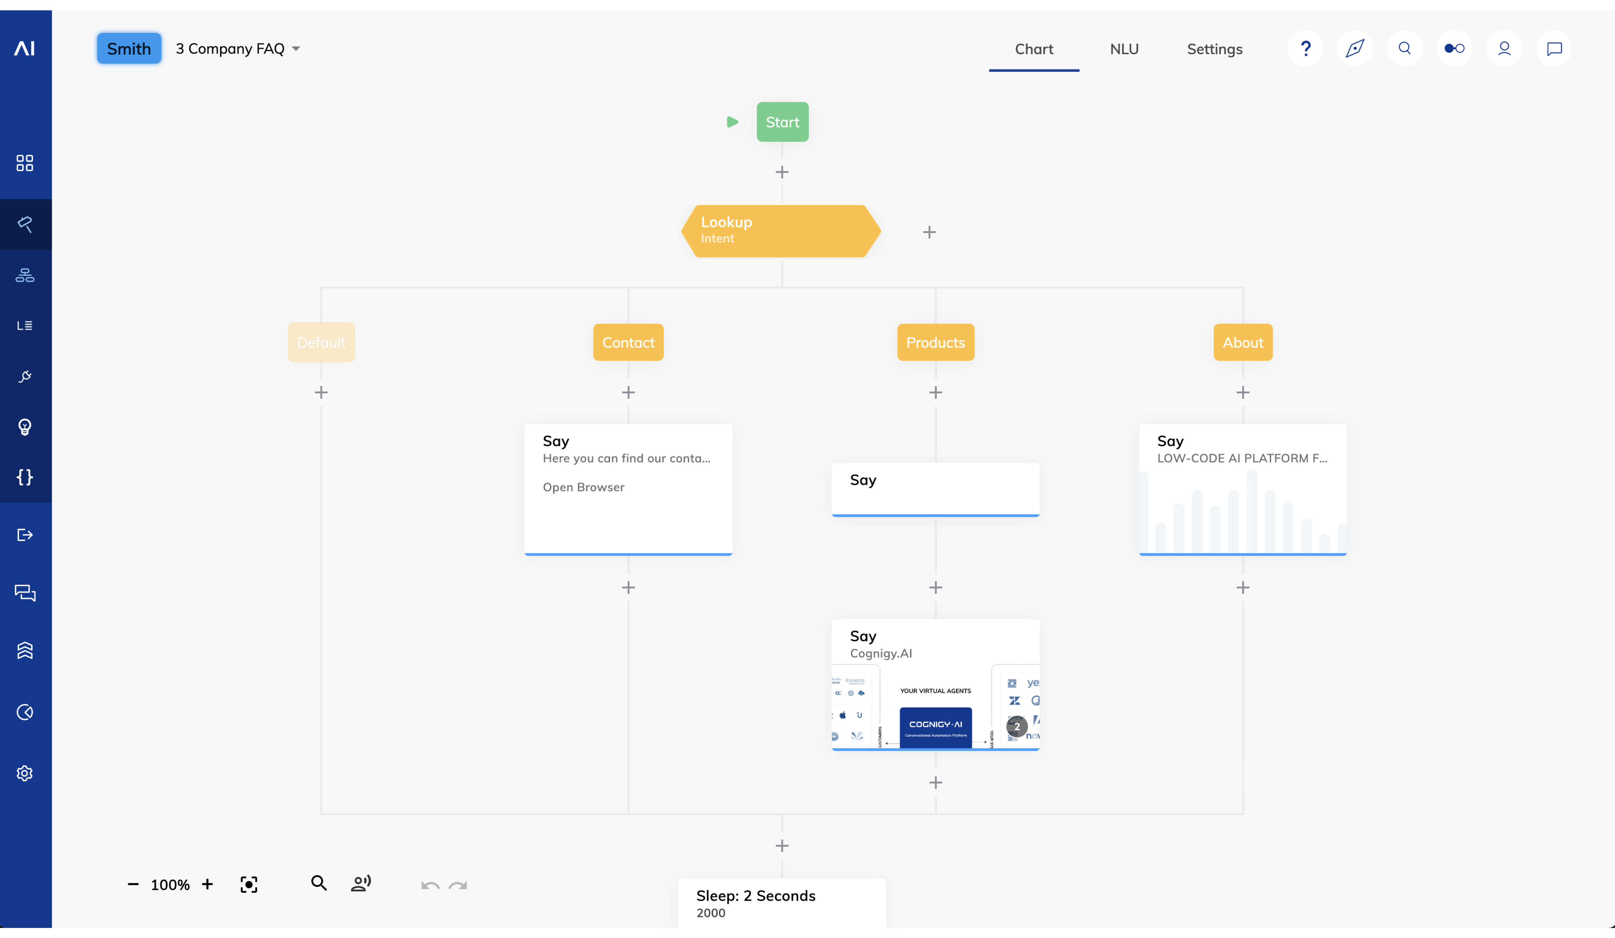
Task: Open the Live Agent chat icon in sidebar
Action: point(25,592)
